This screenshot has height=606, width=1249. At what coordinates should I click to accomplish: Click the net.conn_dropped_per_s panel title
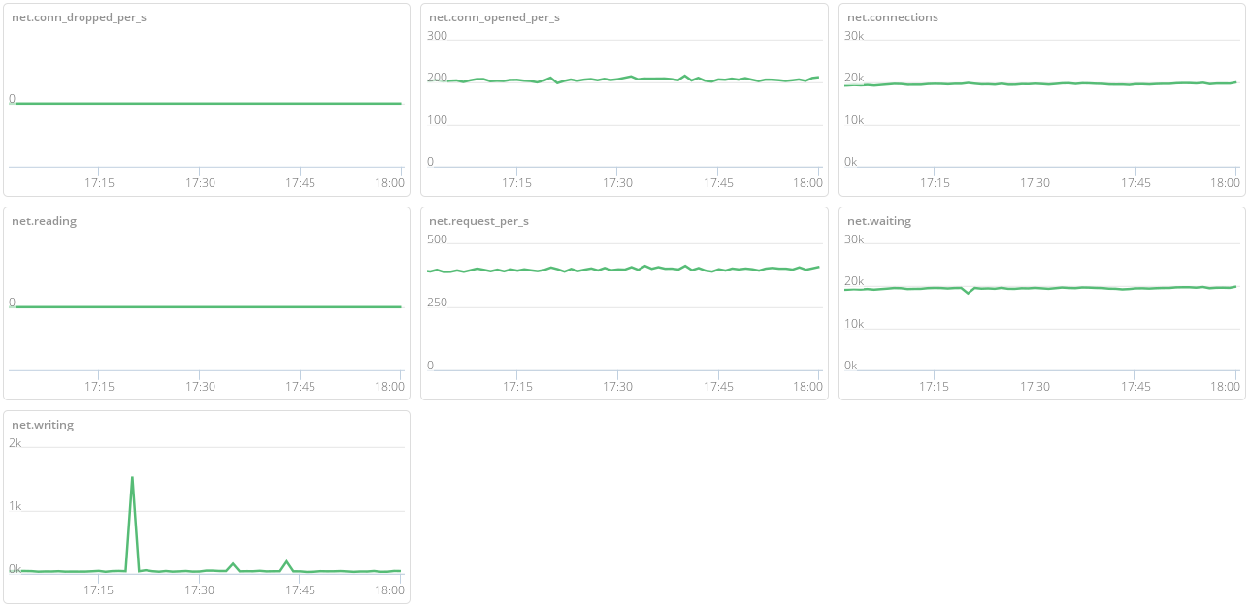[x=79, y=17]
